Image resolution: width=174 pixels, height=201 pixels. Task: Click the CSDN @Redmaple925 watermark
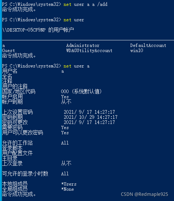click(145, 194)
